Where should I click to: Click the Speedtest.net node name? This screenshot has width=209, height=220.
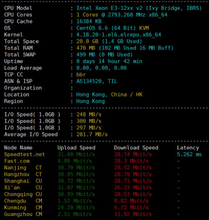point(24,154)
